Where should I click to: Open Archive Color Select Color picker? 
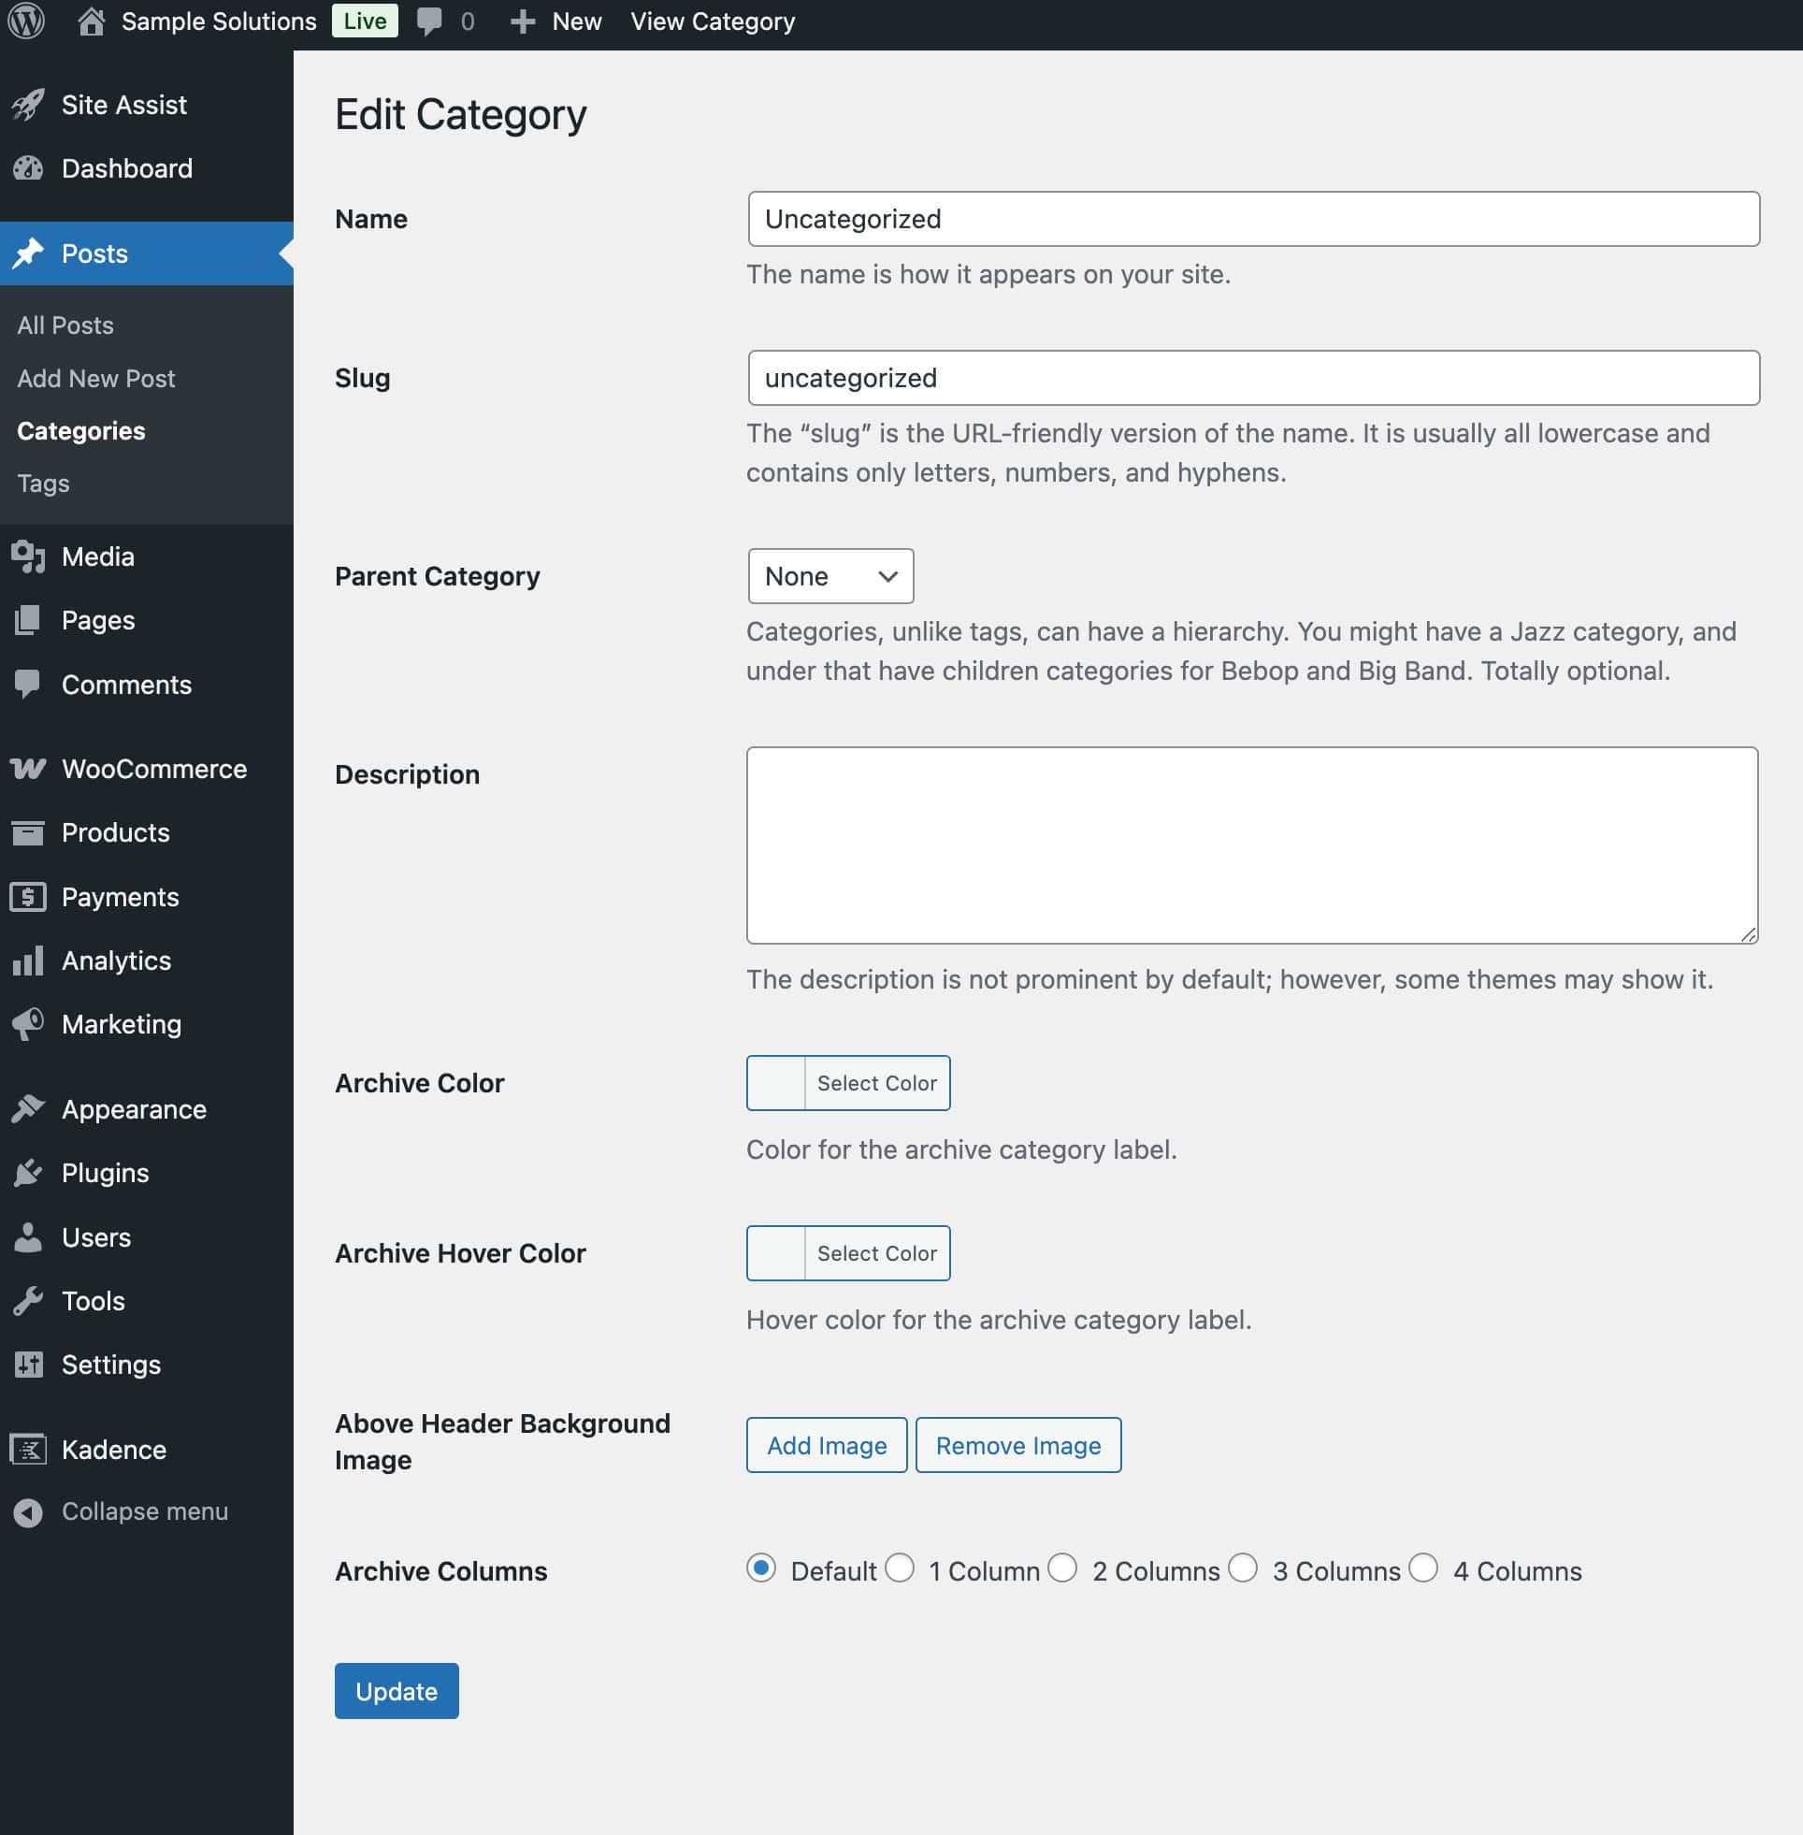pyautogui.click(x=876, y=1083)
